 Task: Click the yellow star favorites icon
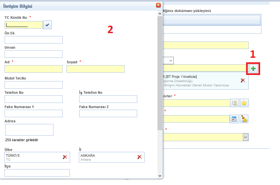(x=244, y=103)
